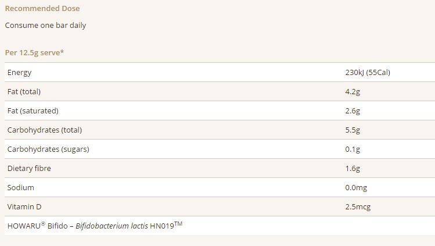Select the Carbohydrates (total) row label

(45, 130)
